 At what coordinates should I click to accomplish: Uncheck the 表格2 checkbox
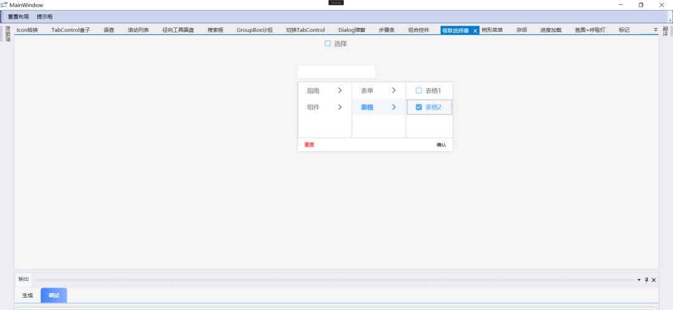pyautogui.click(x=419, y=107)
